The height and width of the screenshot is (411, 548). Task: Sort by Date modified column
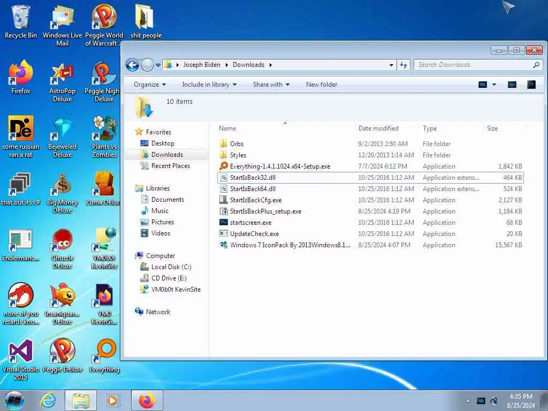[x=387, y=128]
